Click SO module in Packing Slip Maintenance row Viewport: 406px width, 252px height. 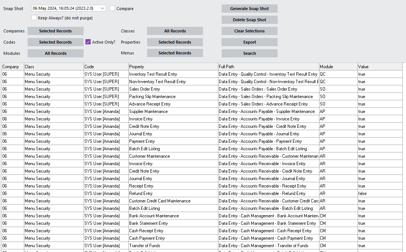click(338, 97)
